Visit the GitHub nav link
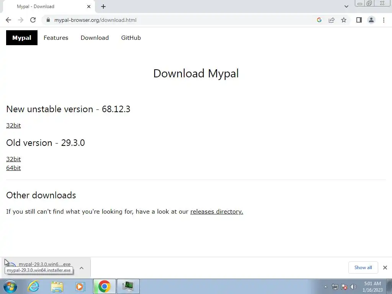This screenshot has width=392, height=294. coord(131,38)
